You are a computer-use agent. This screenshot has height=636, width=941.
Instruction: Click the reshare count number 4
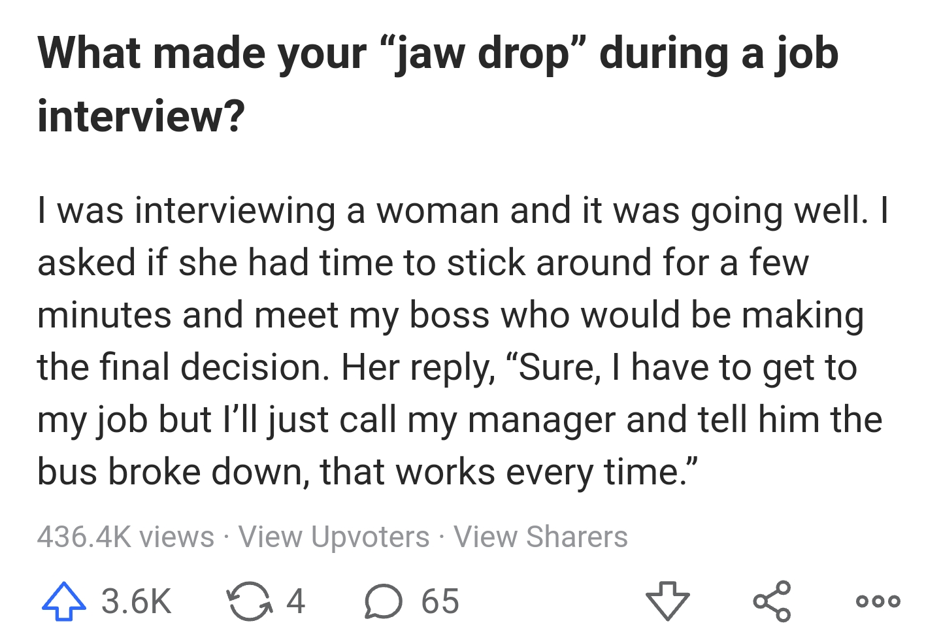(x=295, y=601)
